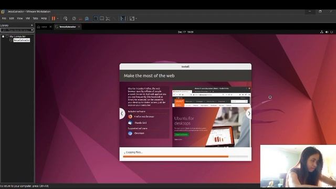Click the Install window title bar
Screen dimensions: 336x189
pos(185,67)
